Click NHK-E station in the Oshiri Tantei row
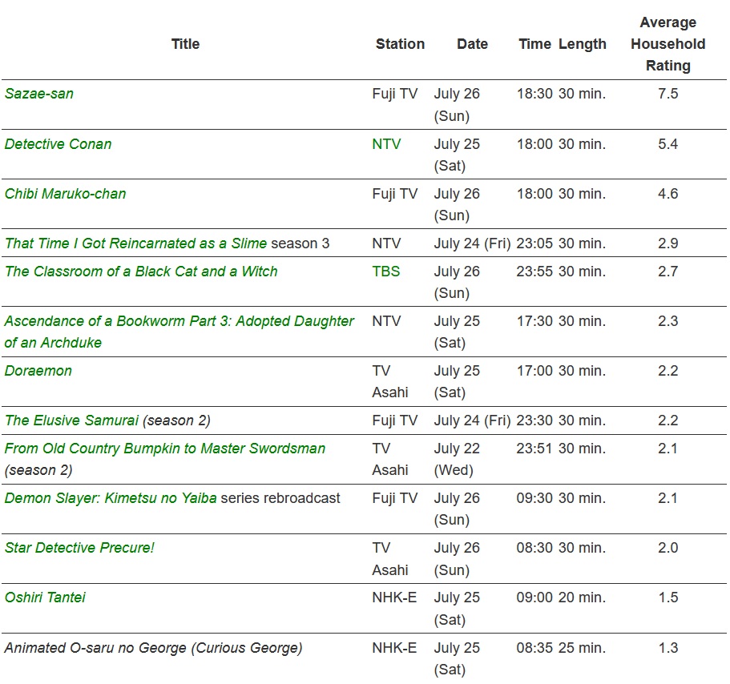 click(x=394, y=597)
